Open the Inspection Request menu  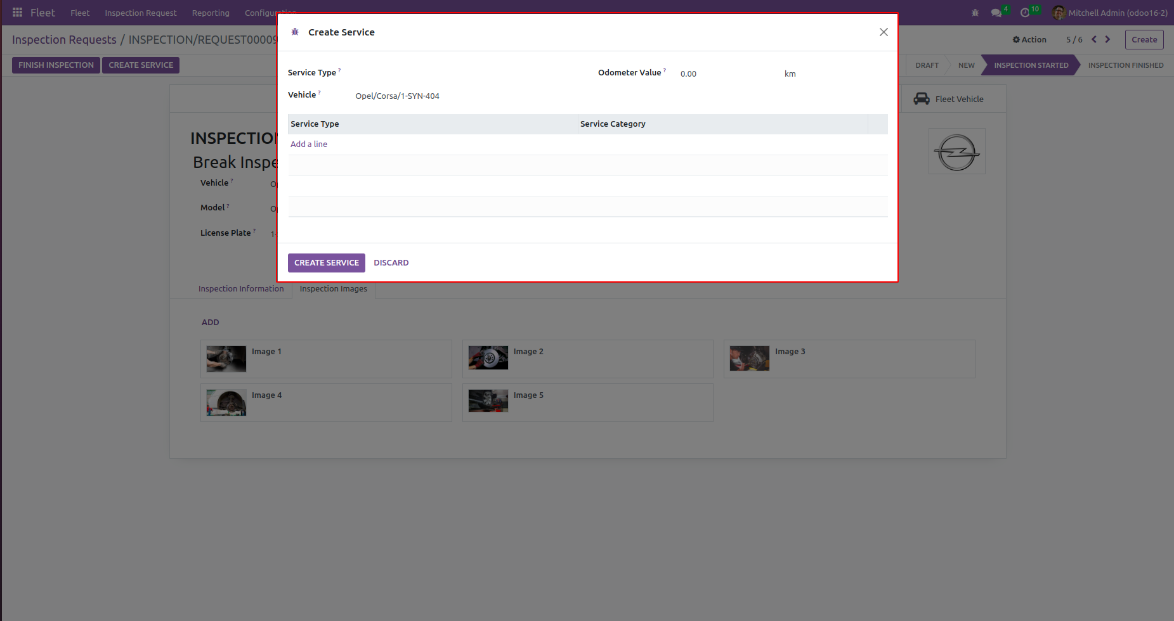141,13
